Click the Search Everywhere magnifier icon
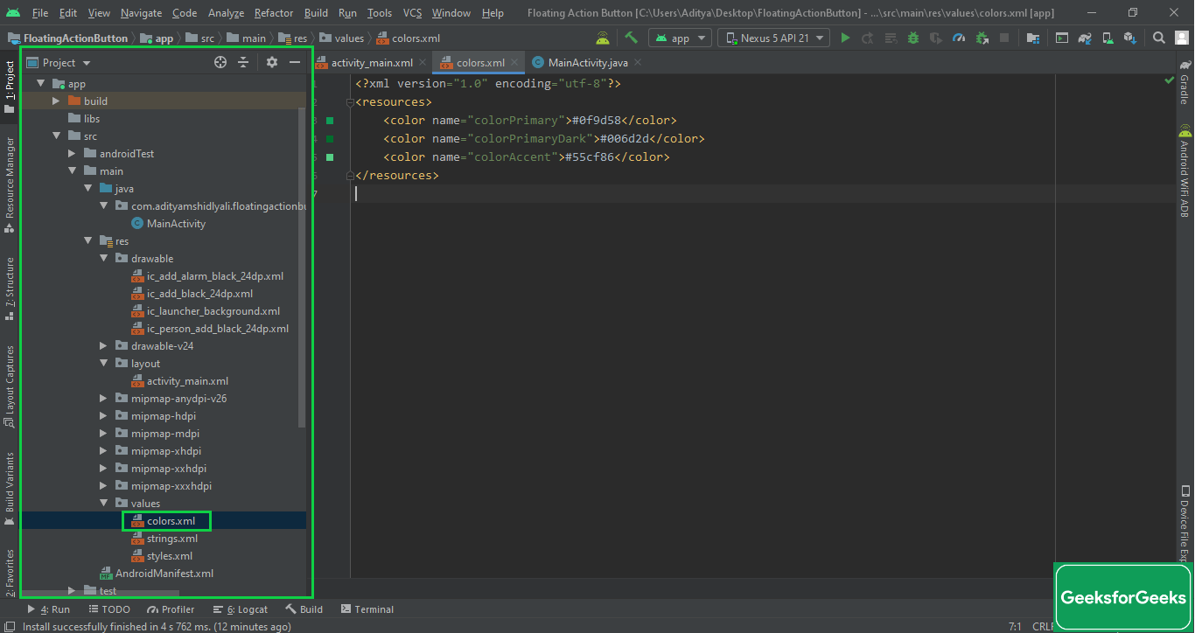The image size is (1195, 633). [1158, 38]
